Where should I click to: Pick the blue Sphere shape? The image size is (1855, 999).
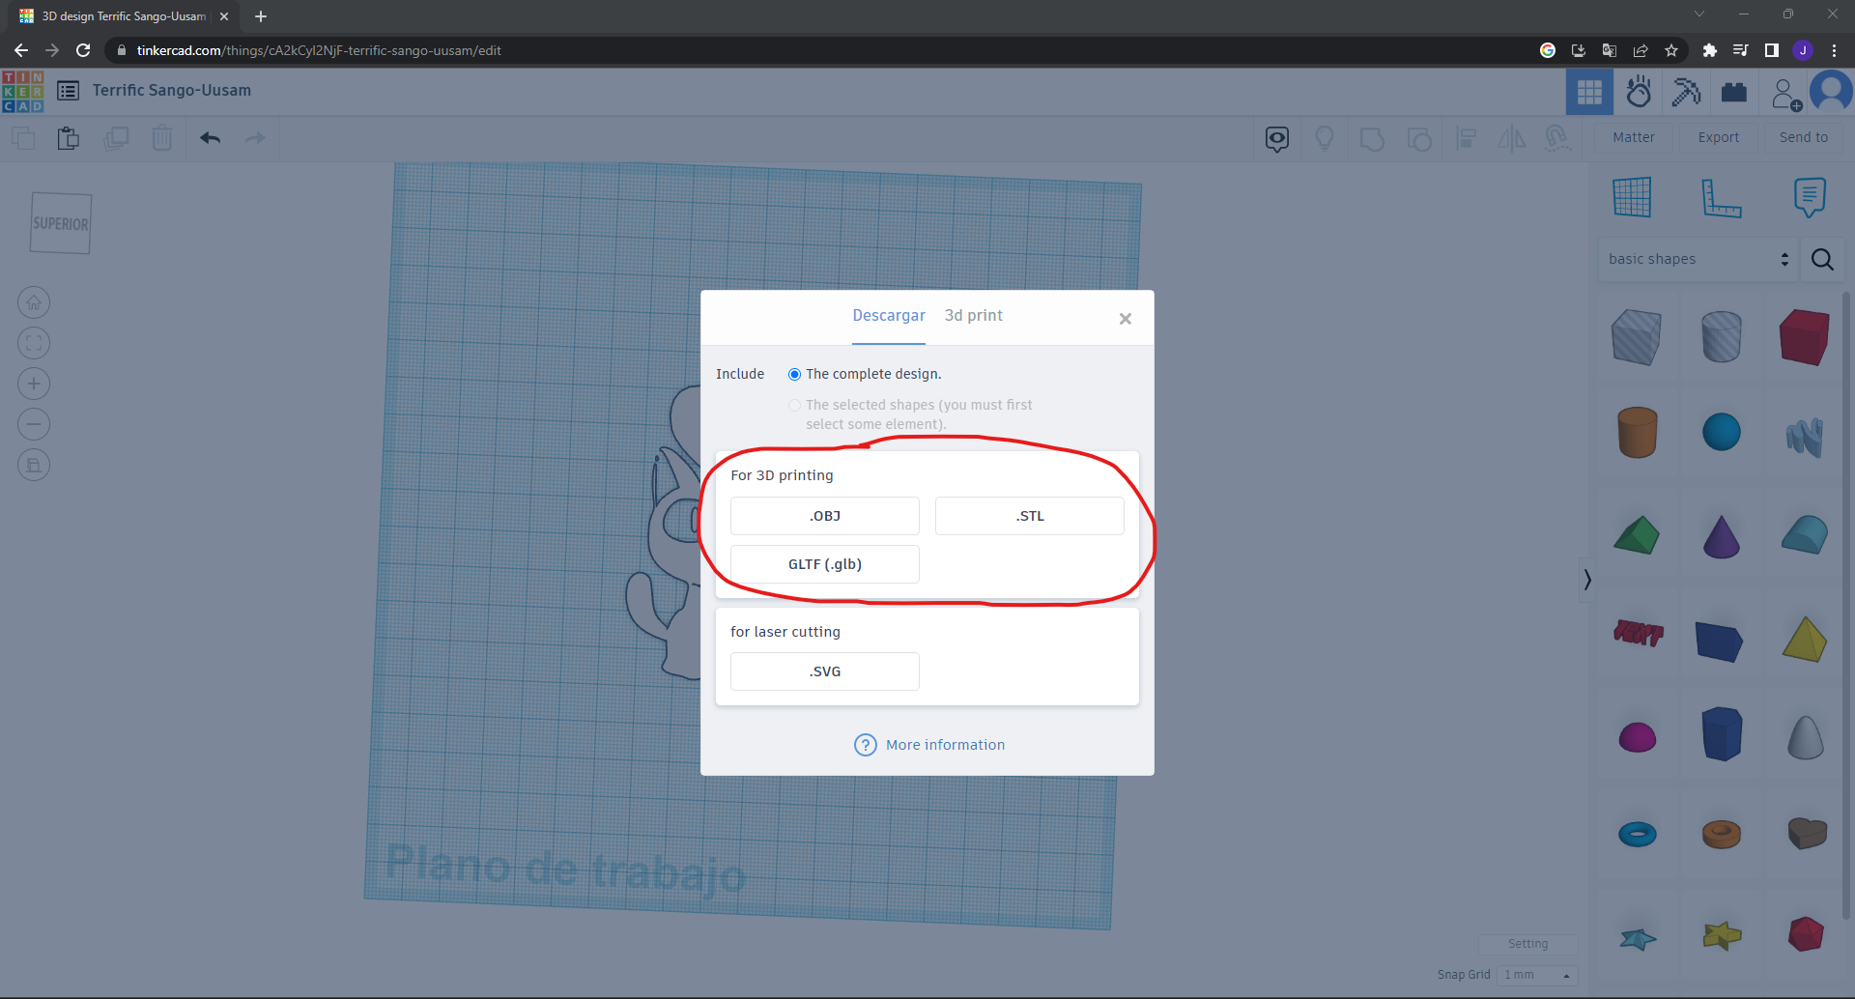point(1721,432)
